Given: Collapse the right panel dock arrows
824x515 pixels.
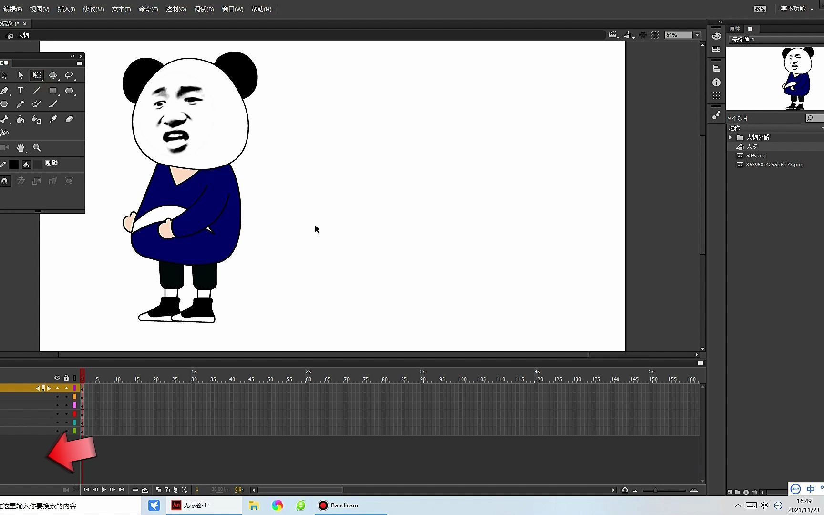Looking at the screenshot, I should pyautogui.click(x=721, y=22).
